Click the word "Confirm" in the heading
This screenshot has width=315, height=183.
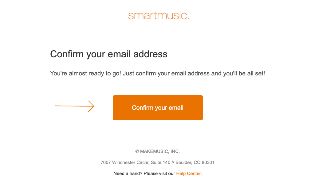(67, 54)
